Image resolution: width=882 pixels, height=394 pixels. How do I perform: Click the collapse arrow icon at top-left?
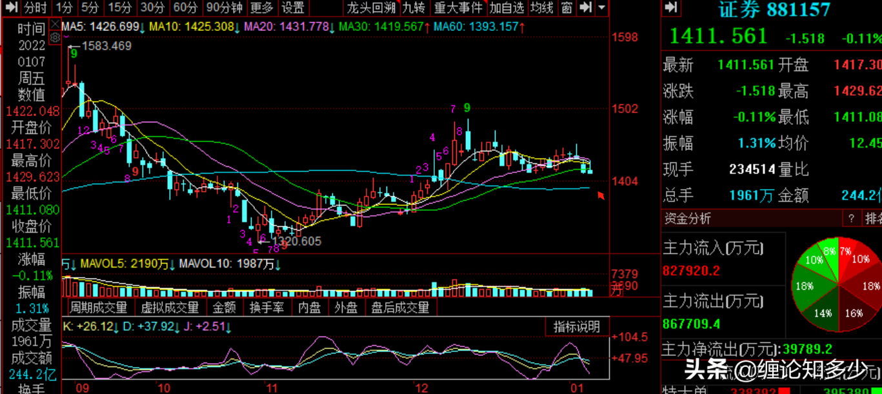(x=12, y=8)
